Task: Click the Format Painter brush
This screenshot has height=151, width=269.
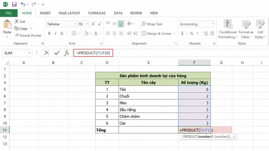Action: coord(16,35)
